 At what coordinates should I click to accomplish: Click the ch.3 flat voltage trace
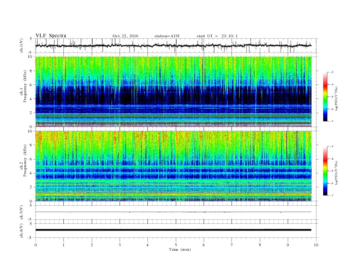pyautogui.click(x=173, y=212)
